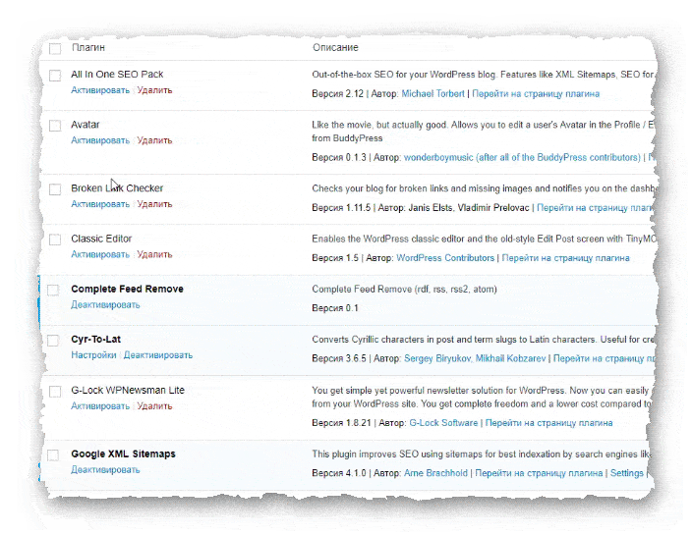Click the Google XML Sitemaps plugin name
Image resolution: width=692 pixels, height=534 pixels.
click(123, 454)
